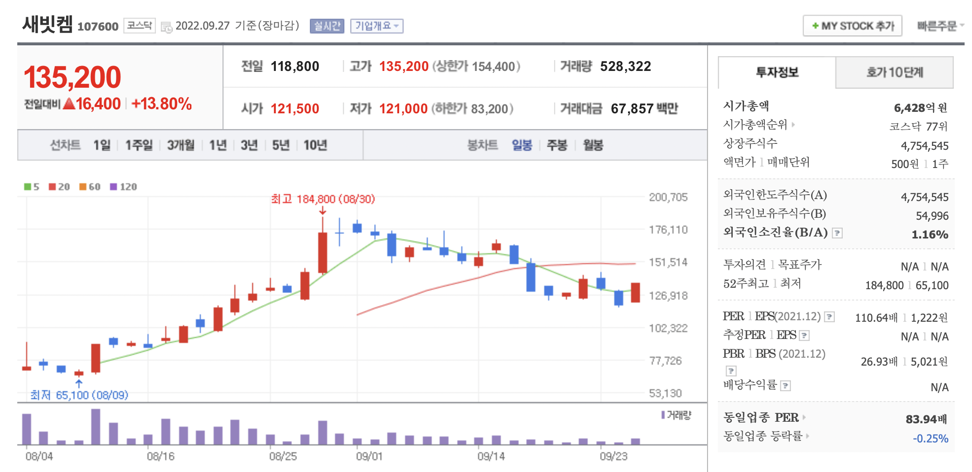Switch to the 호가10단계 tab
Image resolution: width=972 pixels, height=472 pixels.
point(895,72)
